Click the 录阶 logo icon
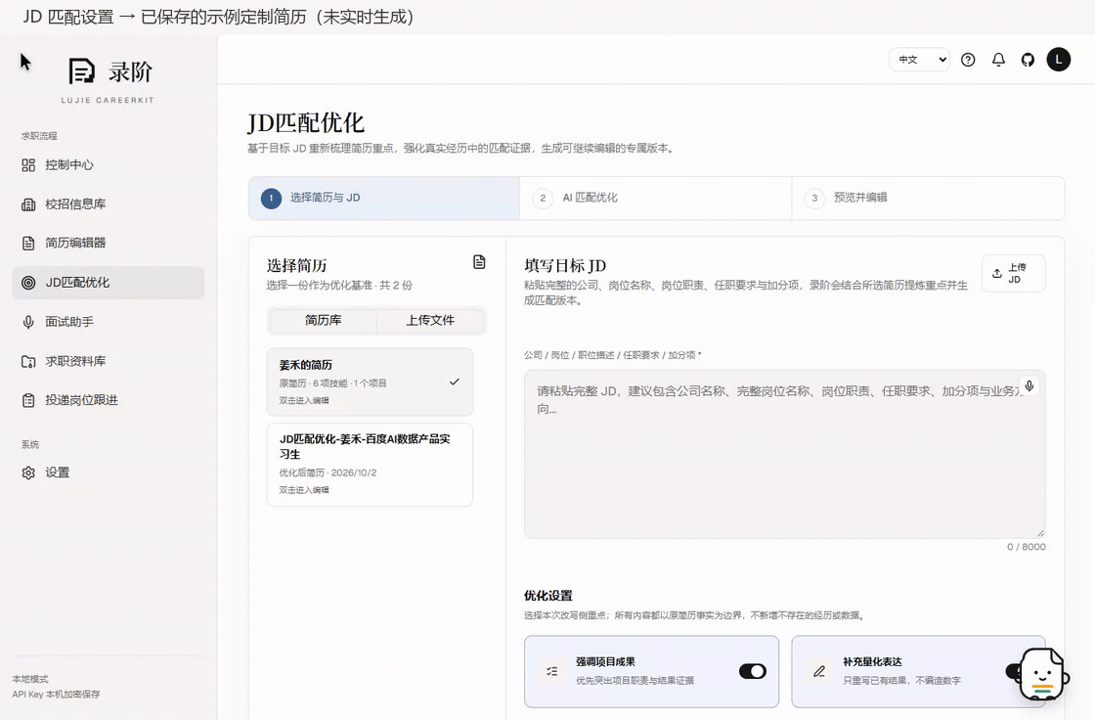 point(81,71)
